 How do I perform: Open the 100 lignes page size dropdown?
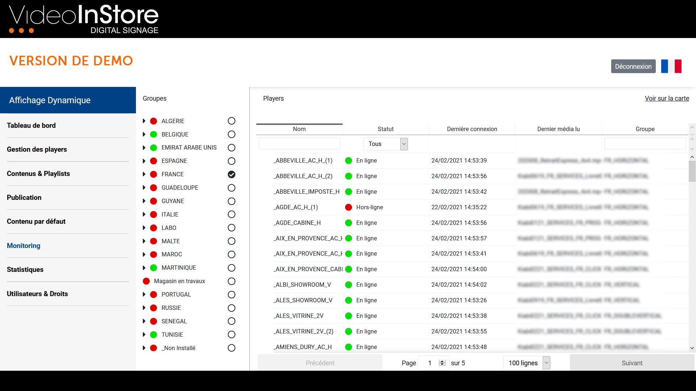(526, 363)
